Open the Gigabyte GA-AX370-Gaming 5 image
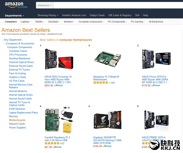The image size is (183, 153). [108, 120]
